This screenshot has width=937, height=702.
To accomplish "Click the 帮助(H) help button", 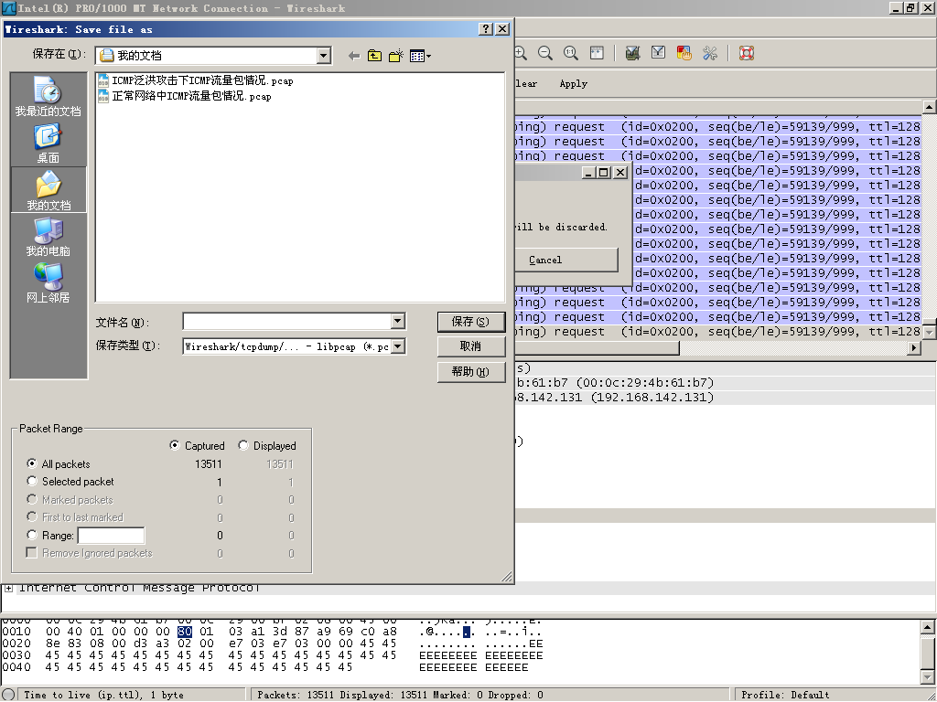I will [471, 371].
